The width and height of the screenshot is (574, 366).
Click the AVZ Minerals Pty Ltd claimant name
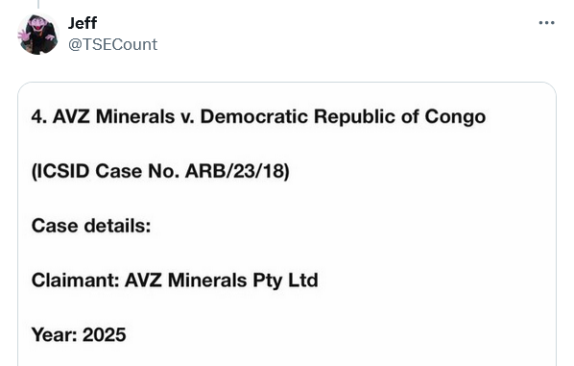pyautogui.click(x=222, y=281)
